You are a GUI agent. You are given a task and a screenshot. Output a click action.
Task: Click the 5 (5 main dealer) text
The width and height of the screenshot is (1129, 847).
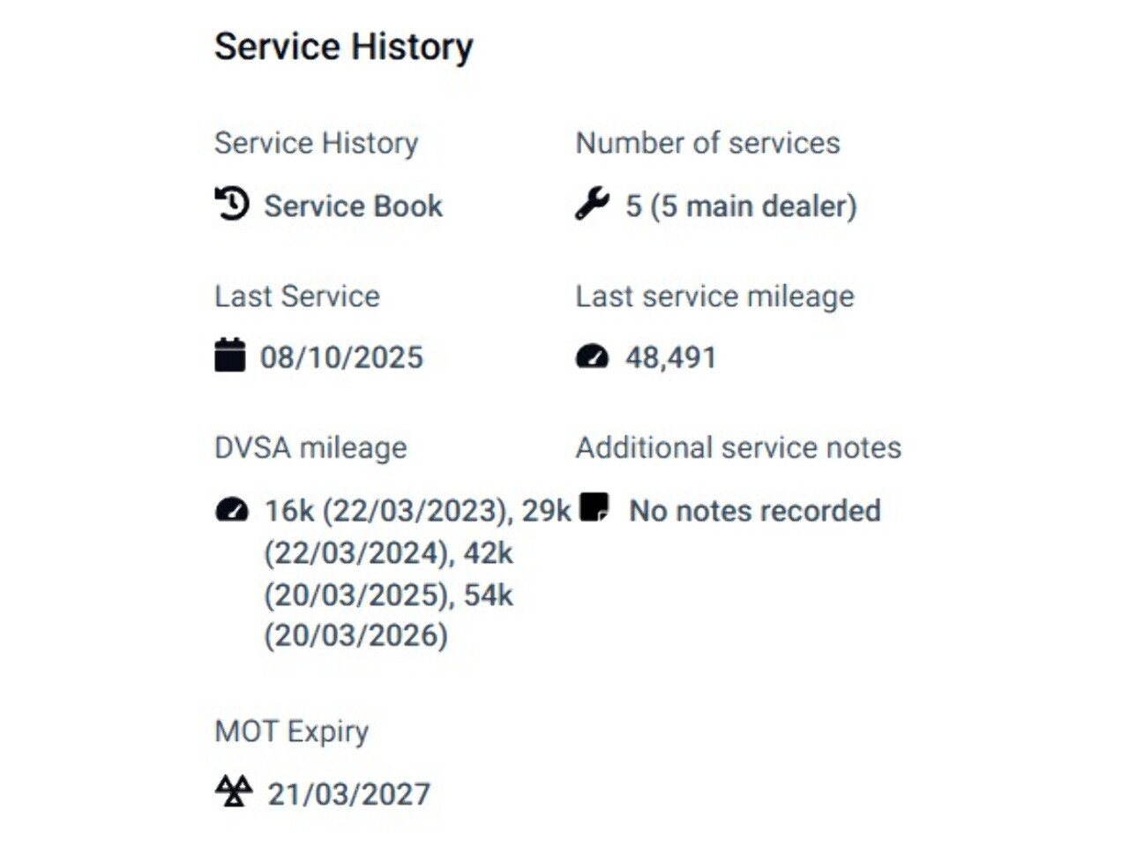point(741,206)
